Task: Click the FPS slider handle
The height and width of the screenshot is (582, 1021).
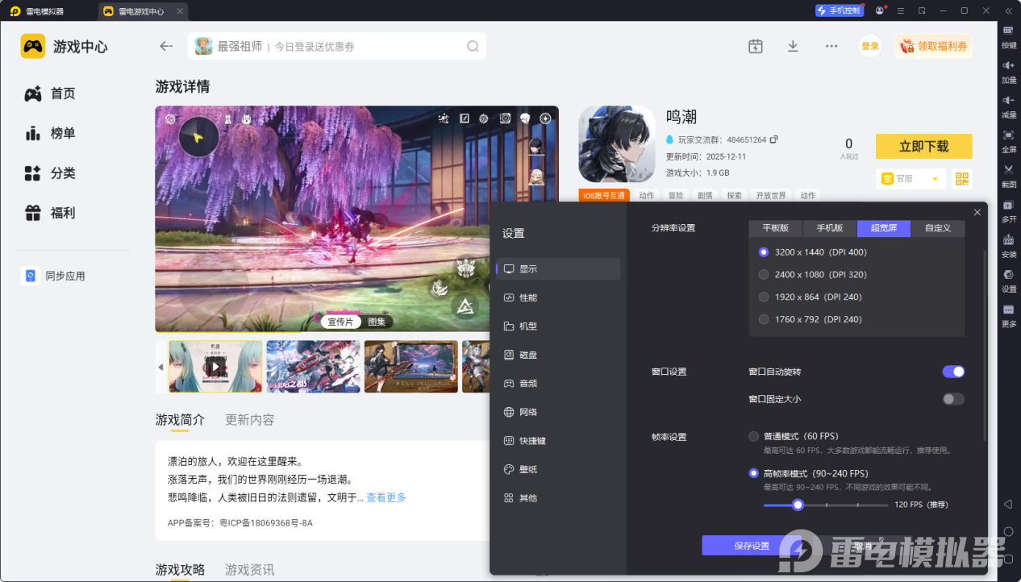Action: pyautogui.click(x=798, y=505)
